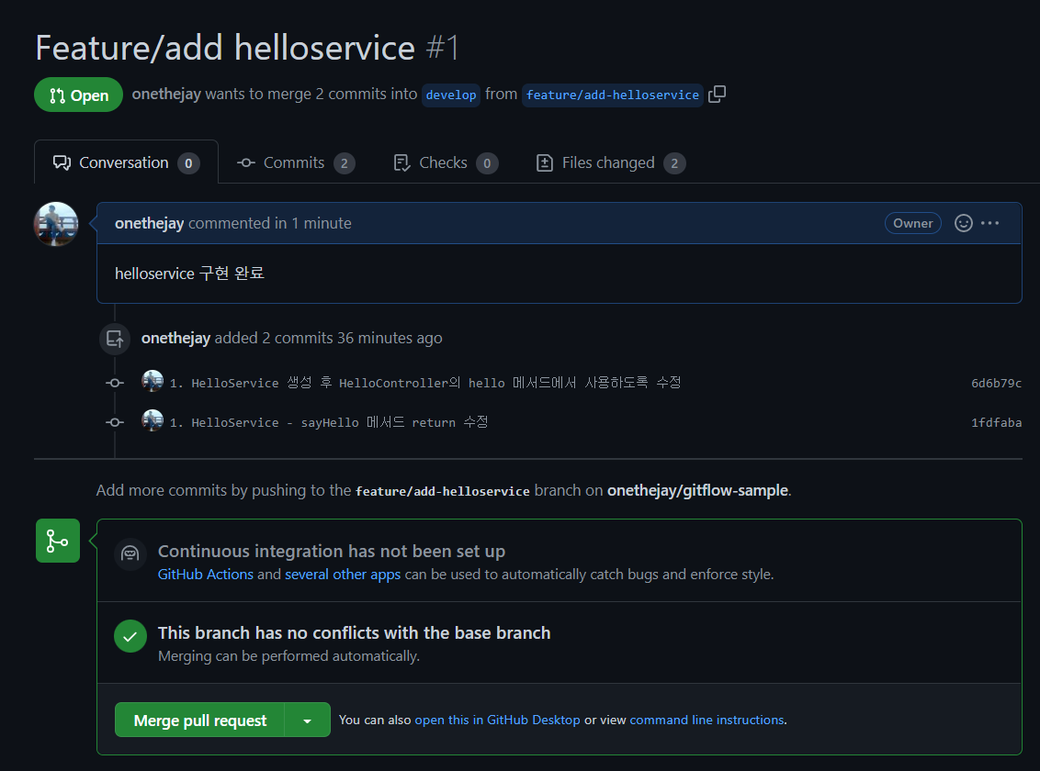Switch to the Checks tab
This screenshot has width=1040, height=771.
coord(445,163)
